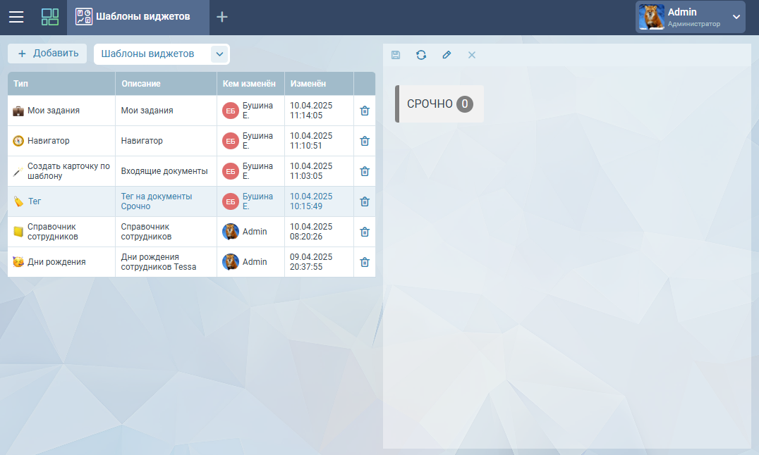Open the СРОЧНО tag widget
The image size is (759, 455).
point(440,104)
